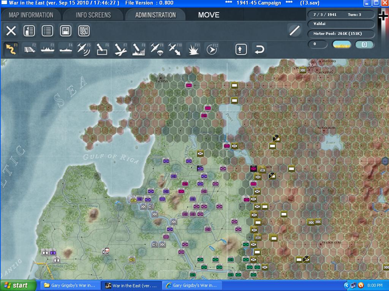Click the clear weather indicator pill
The image size is (389, 291).
coord(342,44)
